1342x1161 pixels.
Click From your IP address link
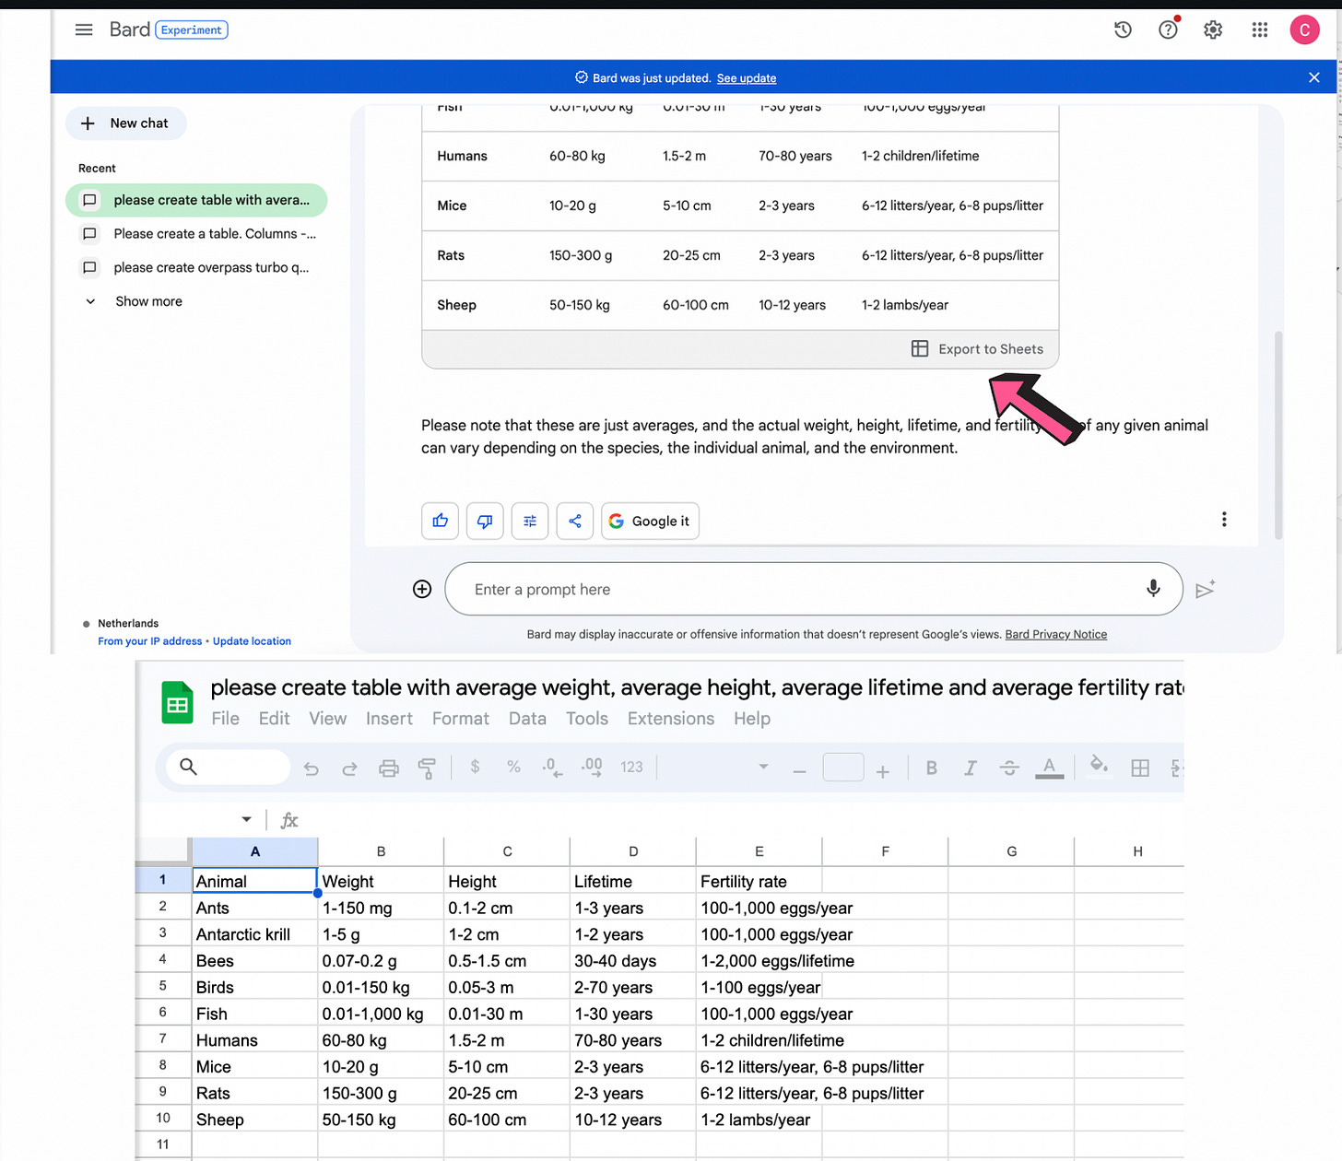click(x=150, y=641)
